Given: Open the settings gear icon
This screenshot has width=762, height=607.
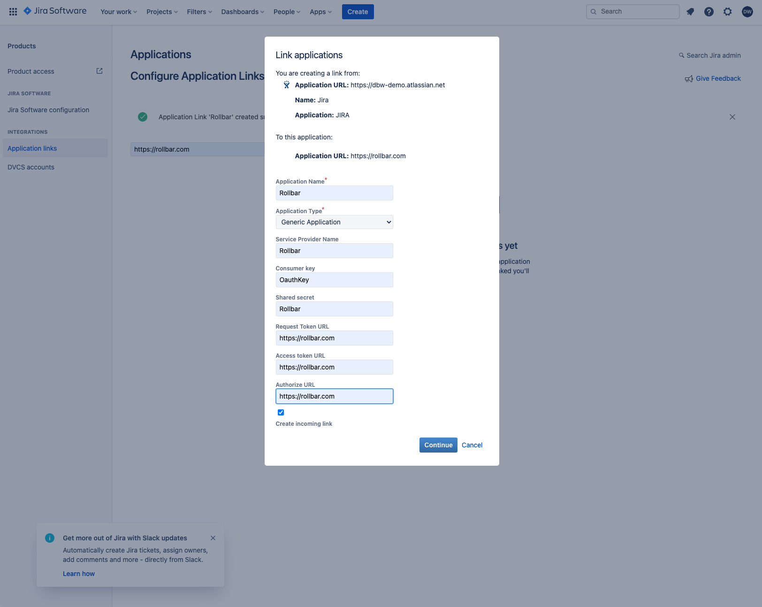Looking at the screenshot, I should pyautogui.click(x=728, y=12).
